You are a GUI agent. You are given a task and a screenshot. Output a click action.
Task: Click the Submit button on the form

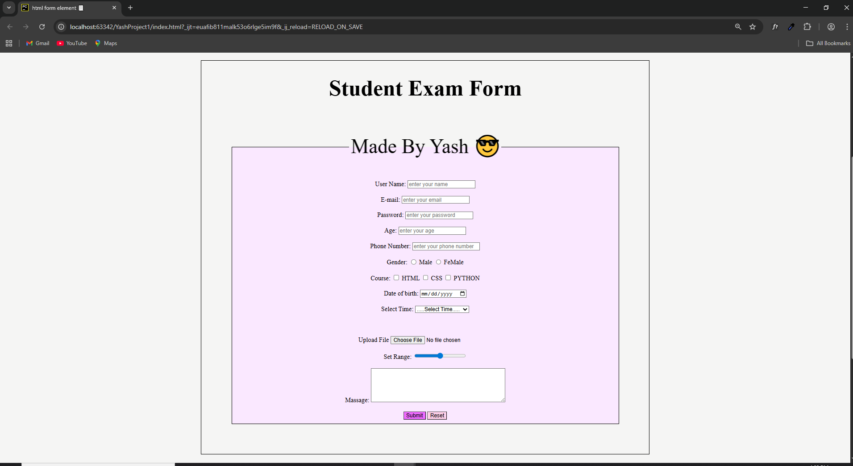tap(414, 415)
